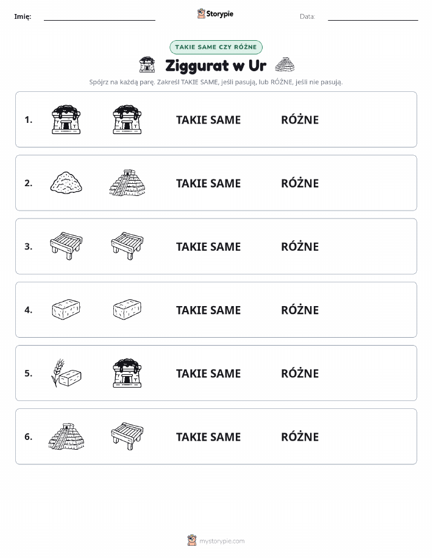Click the sand pile icon in row 2

66,183
